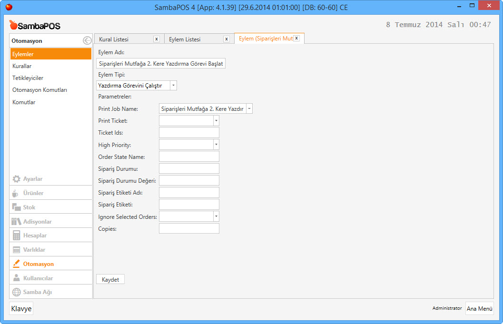Click the Samba Ağı globe icon
The height and width of the screenshot is (324, 503).
pyautogui.click(x=17, y=292)
